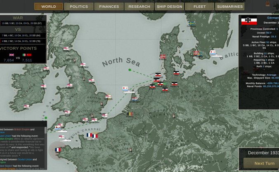Open the Politics tab
The image size is (279, 172).
tap(78, 7)
